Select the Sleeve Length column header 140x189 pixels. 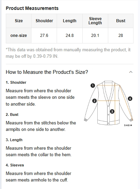tap(95, 21)
